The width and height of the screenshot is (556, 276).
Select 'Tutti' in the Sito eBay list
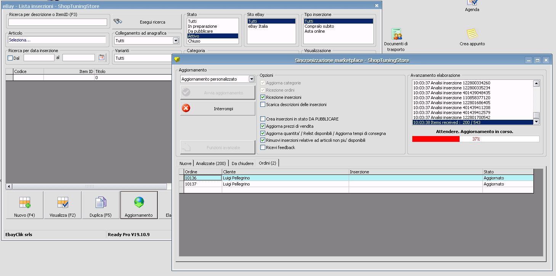click(271, 21)
